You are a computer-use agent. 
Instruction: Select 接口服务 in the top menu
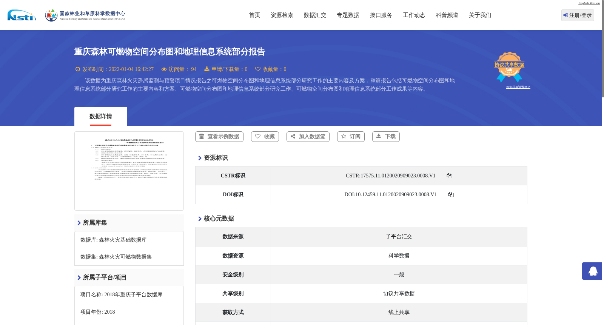pos(381,15)
